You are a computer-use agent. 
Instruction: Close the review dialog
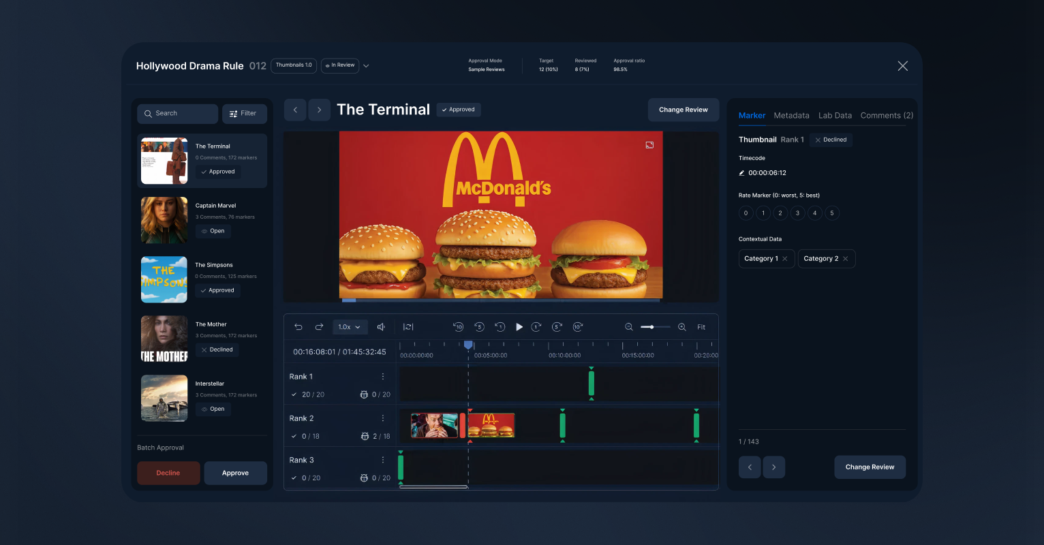tap(903, 66)
